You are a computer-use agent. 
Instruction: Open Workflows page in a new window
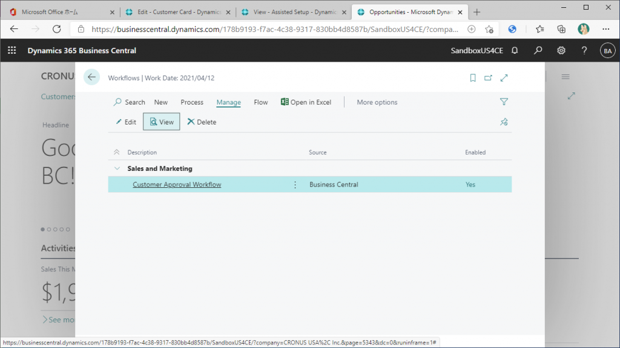[x=489, y=78]
